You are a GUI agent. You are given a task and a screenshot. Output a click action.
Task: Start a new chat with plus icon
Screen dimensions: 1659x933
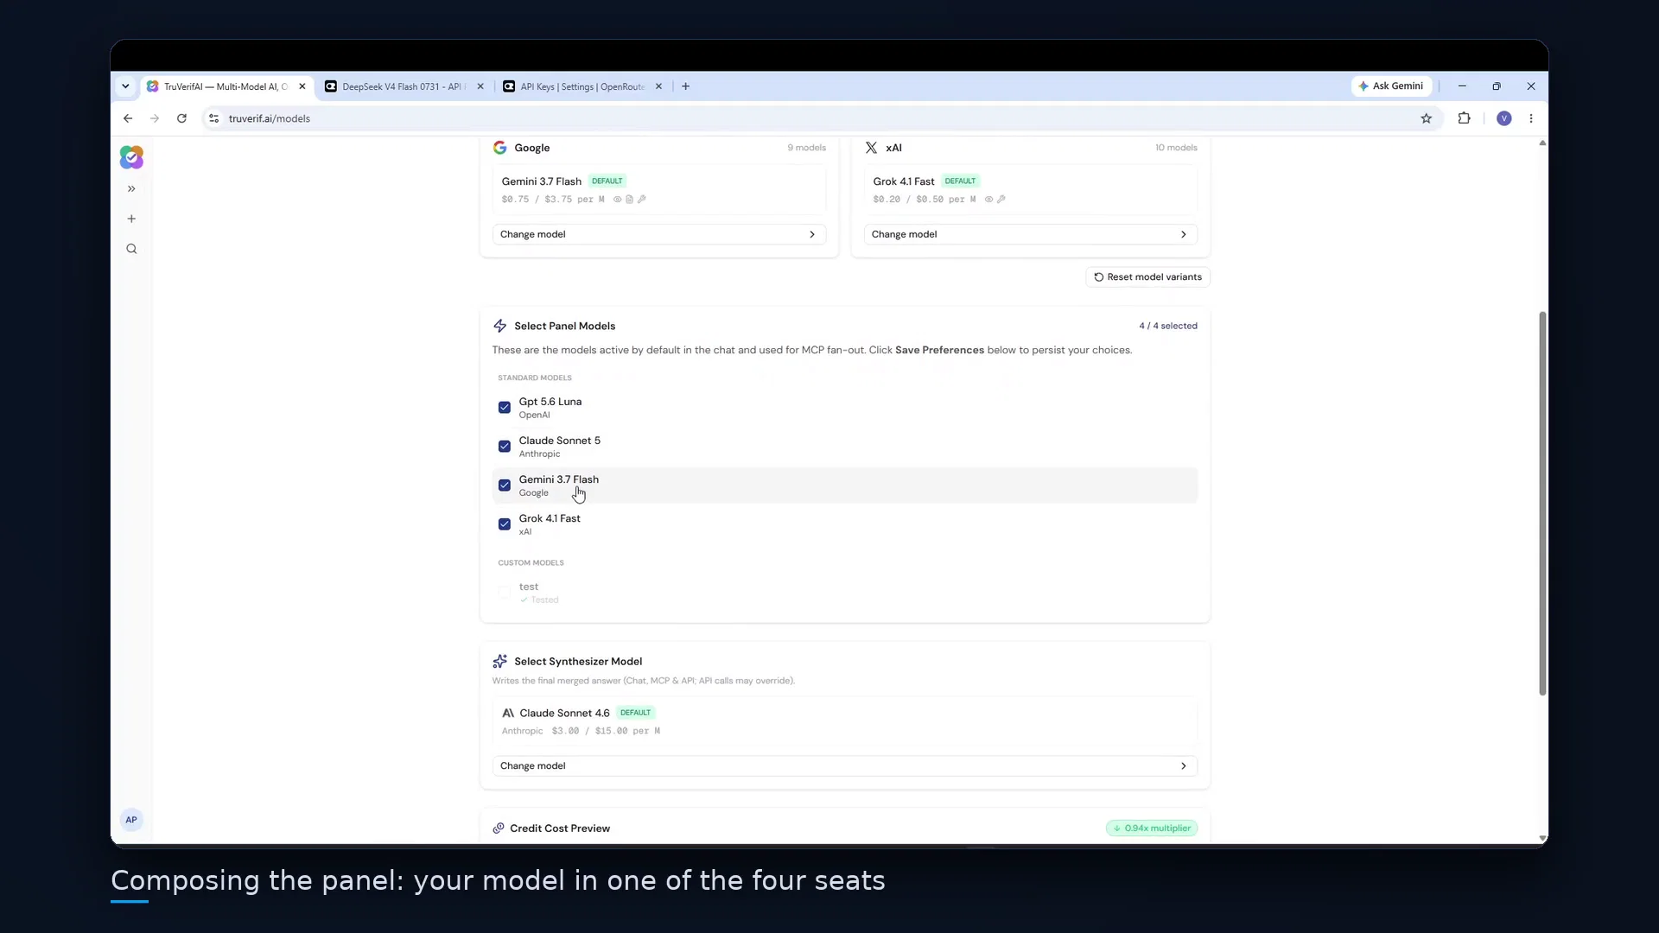point(131,219)
